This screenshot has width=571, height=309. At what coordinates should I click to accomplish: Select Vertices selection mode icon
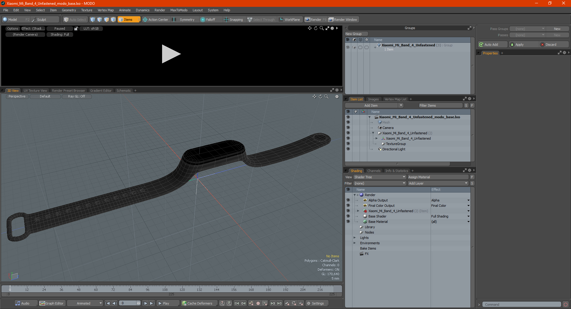[x=92, y=20]
